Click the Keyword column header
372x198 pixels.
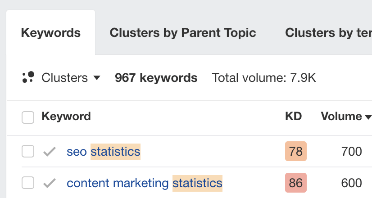[66, 117]
